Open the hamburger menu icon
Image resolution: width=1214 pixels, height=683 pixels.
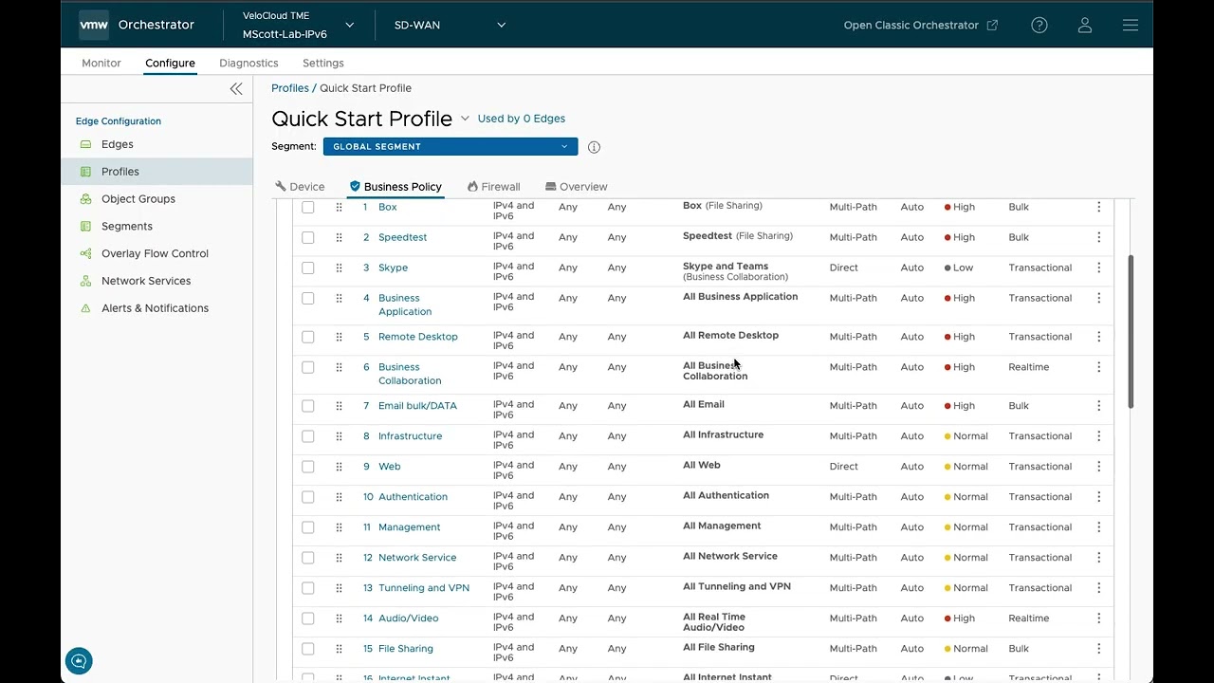coord(1130,26)
